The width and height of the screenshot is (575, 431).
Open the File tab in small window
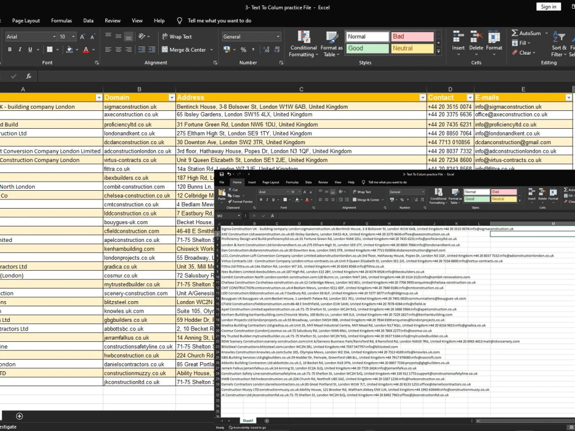(221, 182)
